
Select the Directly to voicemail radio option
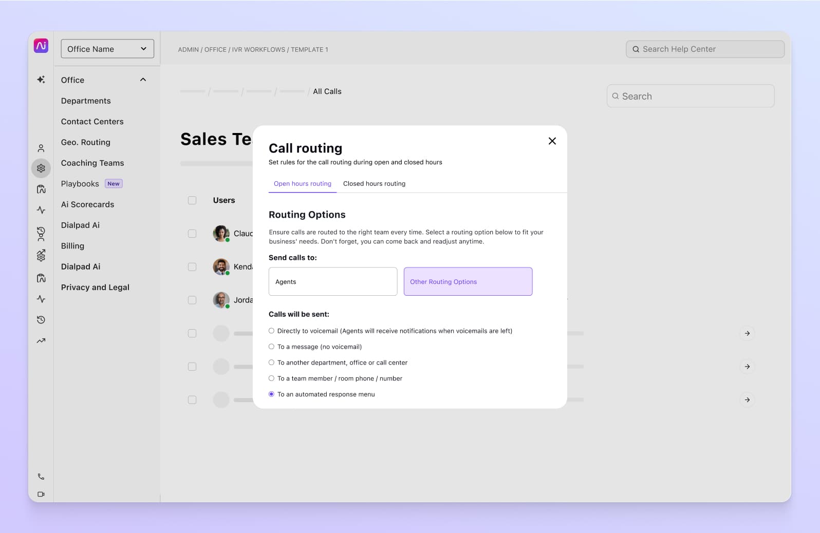(271, 331)
